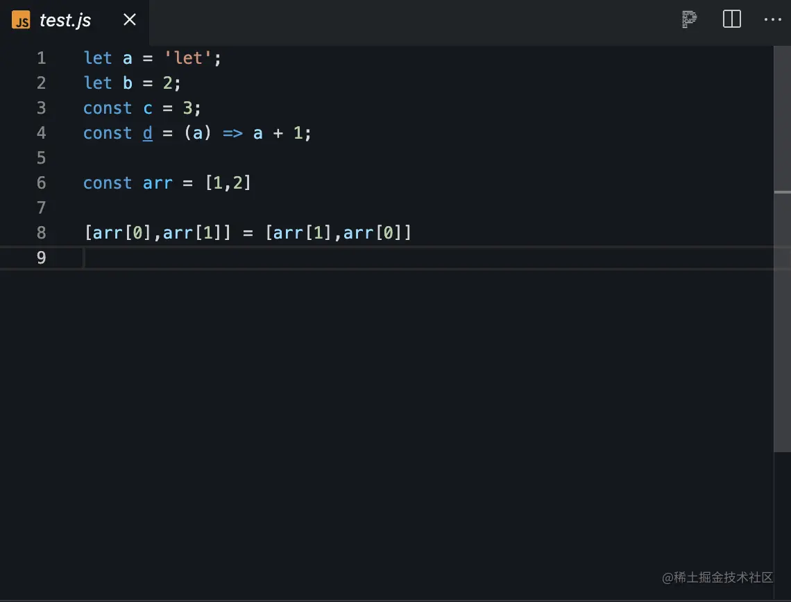Screen dimensions: 791x602
Task: Click the final arr[0] on line 8
Action: [x=373, y=233]
